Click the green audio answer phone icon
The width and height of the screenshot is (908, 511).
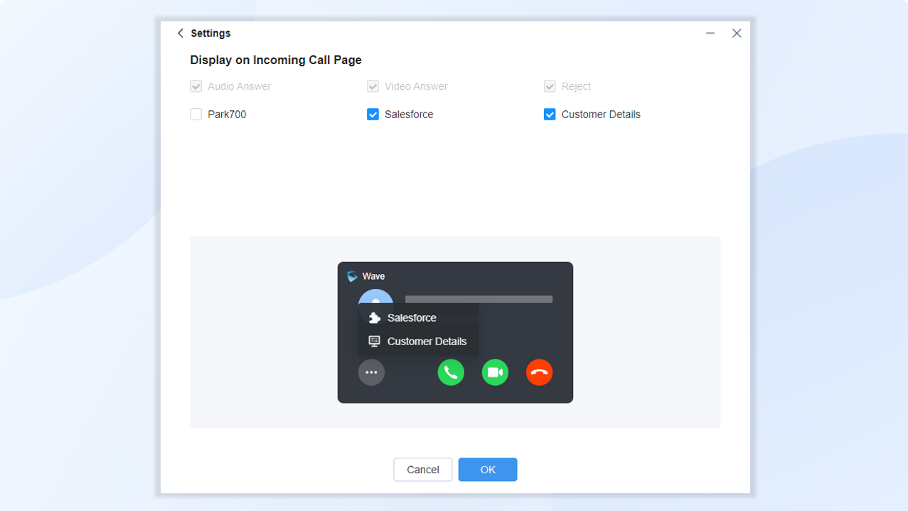coord(451,372)
